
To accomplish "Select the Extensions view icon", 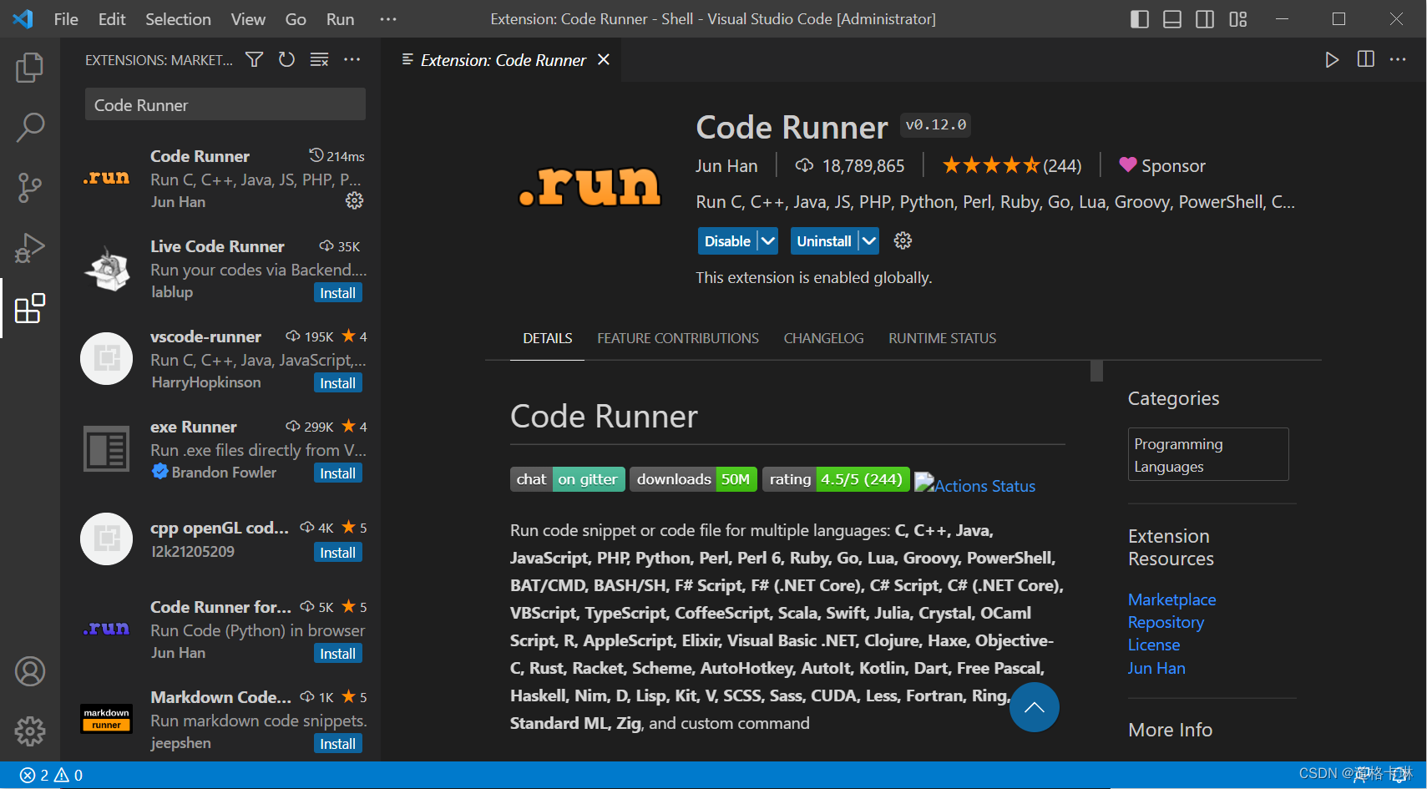I will (x=30, y=308).
